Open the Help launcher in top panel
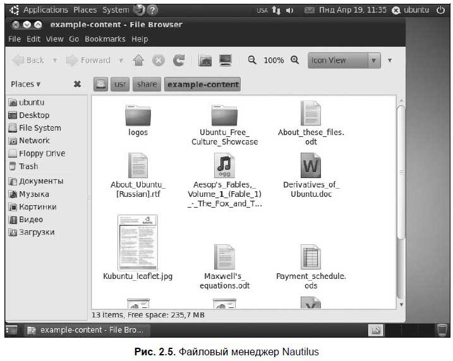The width and height of the screenshot is (453, 361). coord(152,10)
